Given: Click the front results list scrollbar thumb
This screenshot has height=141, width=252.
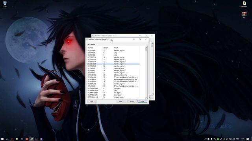Looking at the screenshot, I should 146,50.
